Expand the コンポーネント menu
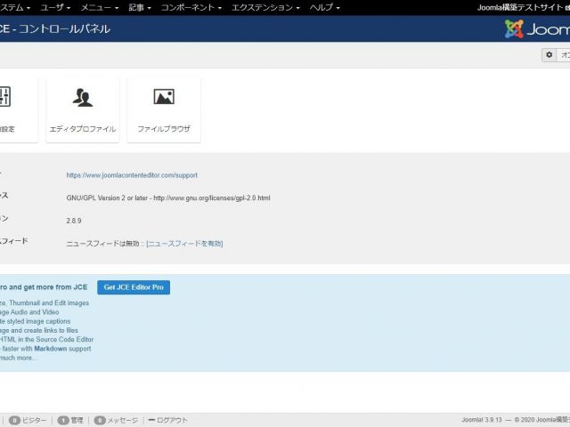 click(x=191, y=7)
